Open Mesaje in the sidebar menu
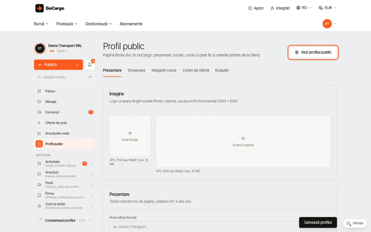Viewport: 371px width, 232px height. click(64, 102)
